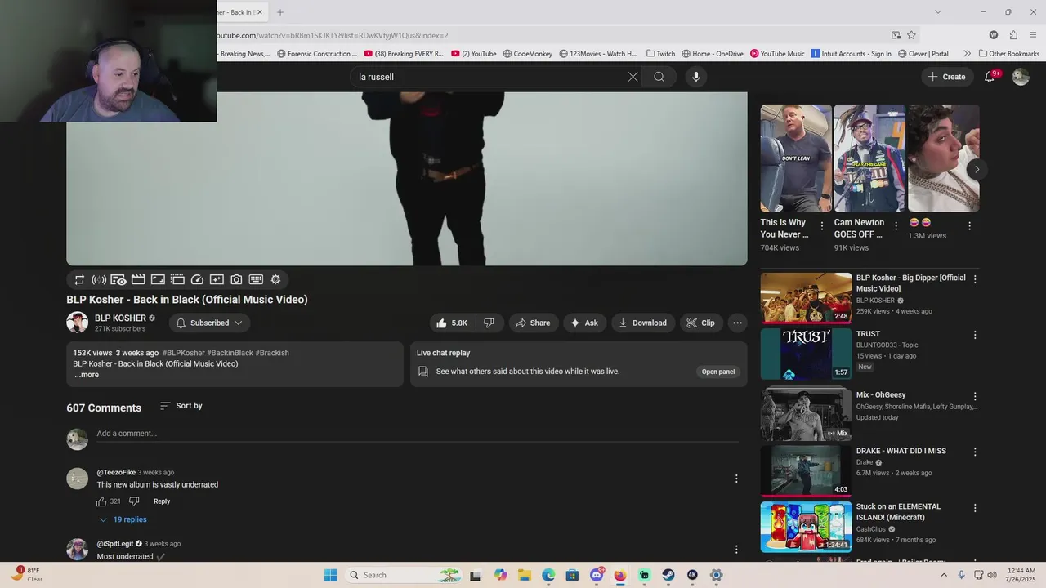
Task: Open YouTube Music bookmark
Action: [x=777, y=54]
